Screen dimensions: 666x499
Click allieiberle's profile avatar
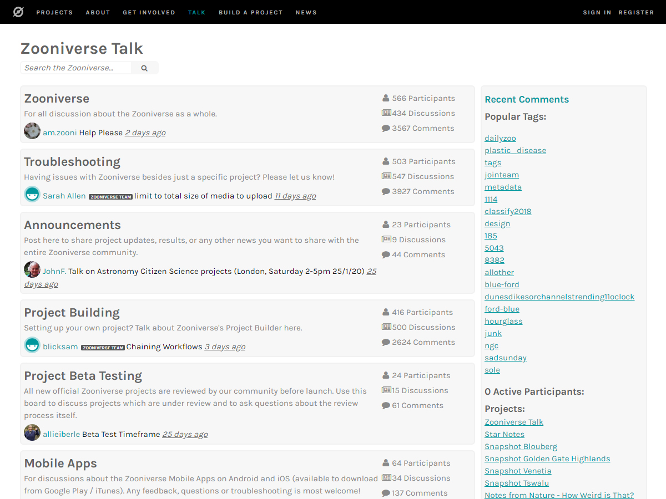click(x=32, y=433)
